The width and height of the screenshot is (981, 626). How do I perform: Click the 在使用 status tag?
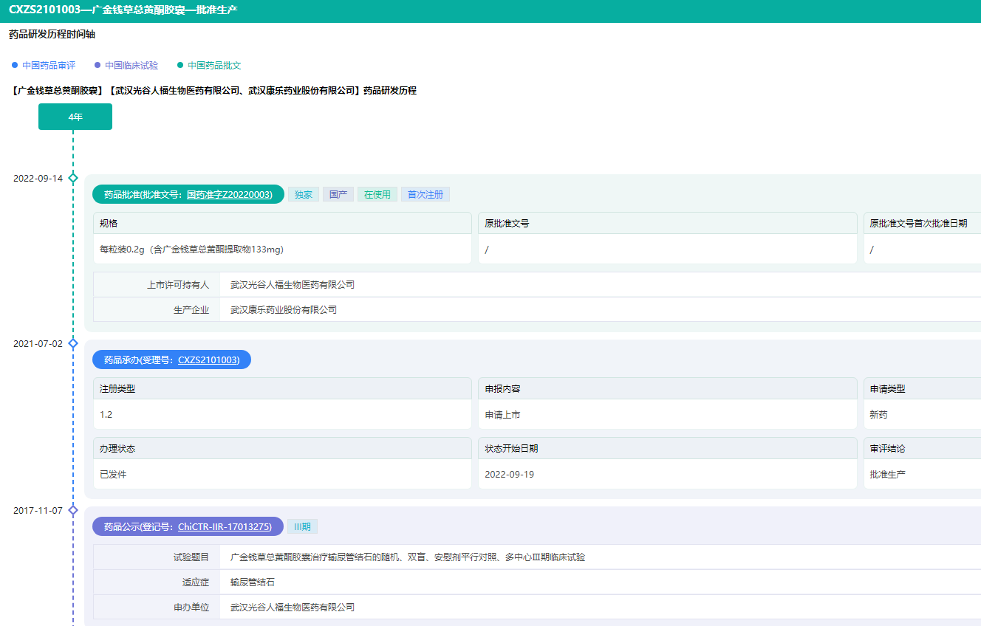[x=377, y=195]
